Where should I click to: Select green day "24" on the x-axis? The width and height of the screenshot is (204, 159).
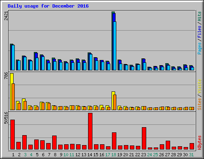[149, 155]
